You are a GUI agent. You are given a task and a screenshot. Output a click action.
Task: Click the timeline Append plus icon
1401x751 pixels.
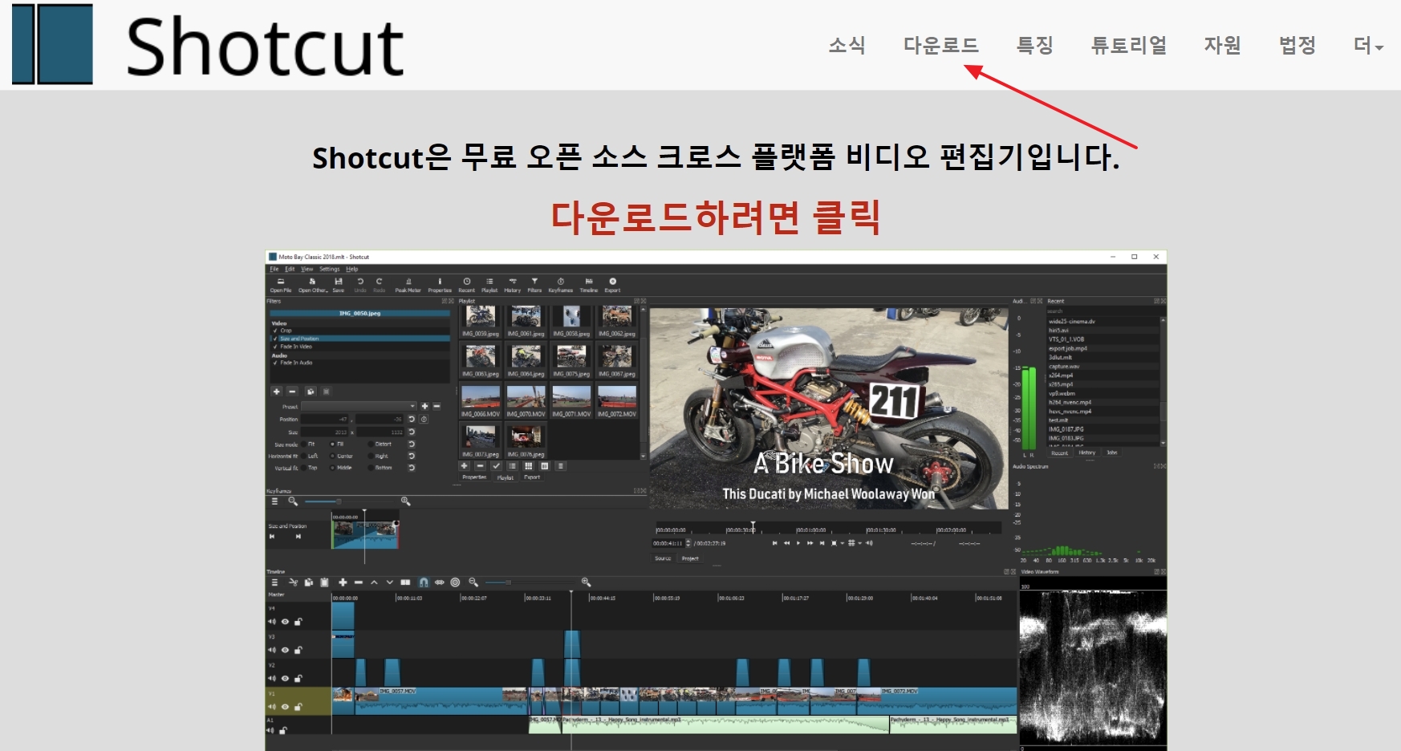[343, 583]
